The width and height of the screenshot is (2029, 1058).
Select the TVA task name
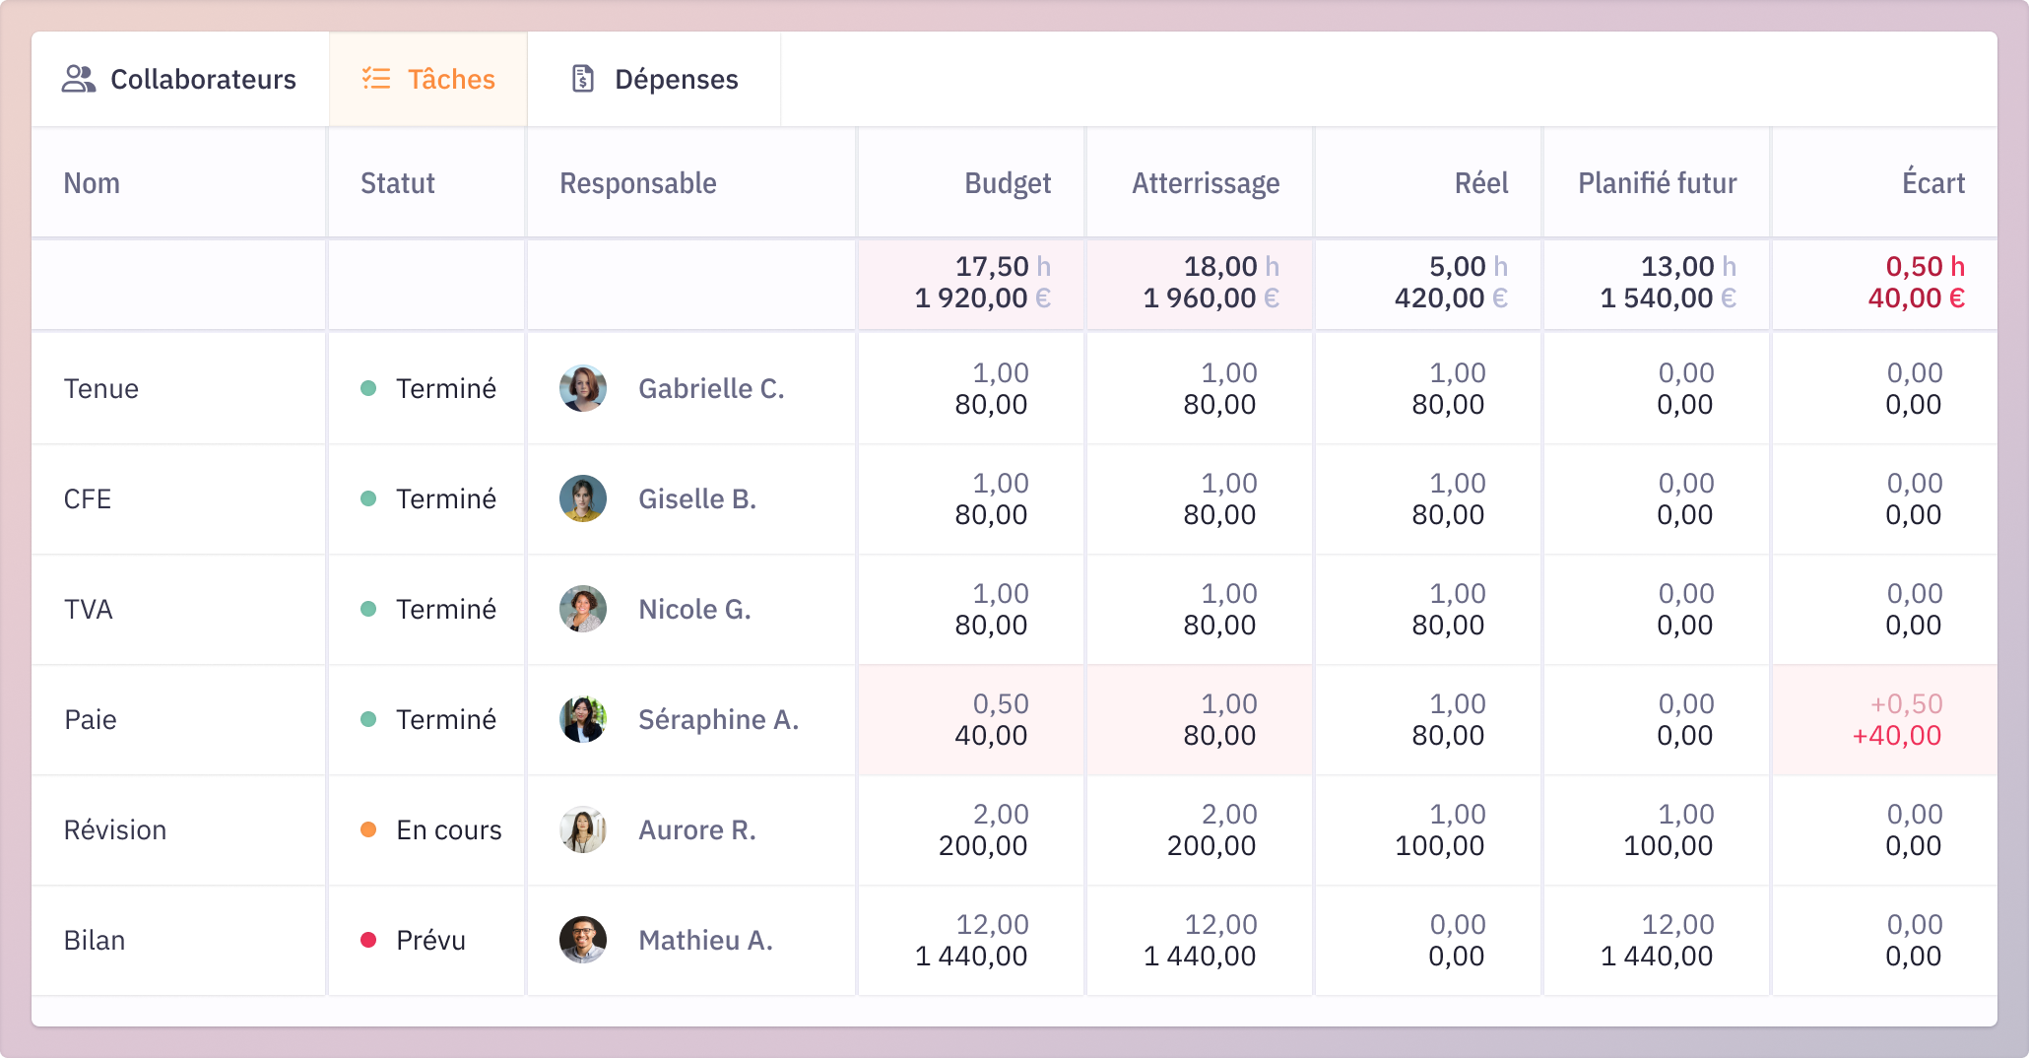89,609
